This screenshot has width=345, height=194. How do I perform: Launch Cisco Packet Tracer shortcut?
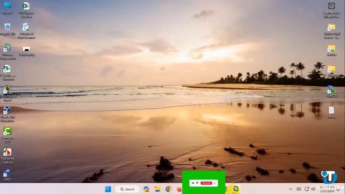click(8, 93)
